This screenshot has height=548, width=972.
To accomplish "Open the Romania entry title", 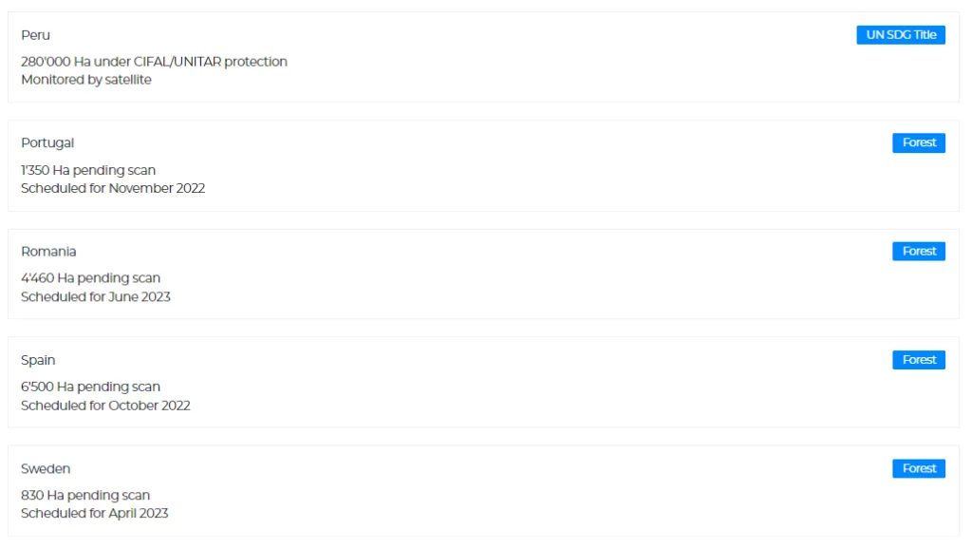I will click(x=48, y=252).
